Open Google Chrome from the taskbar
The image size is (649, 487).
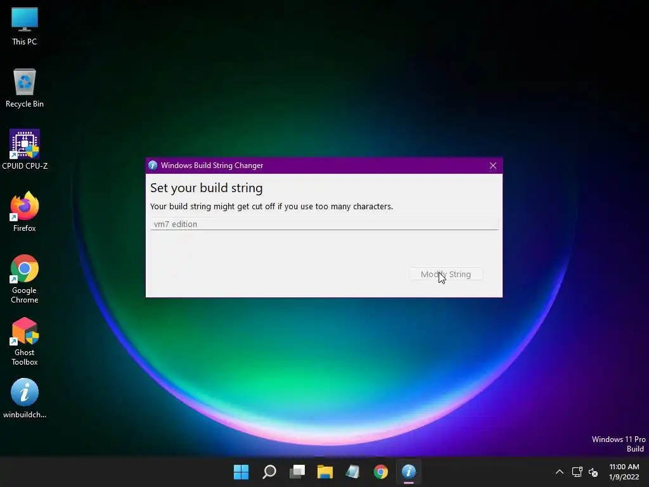click(x=381, y=472)
